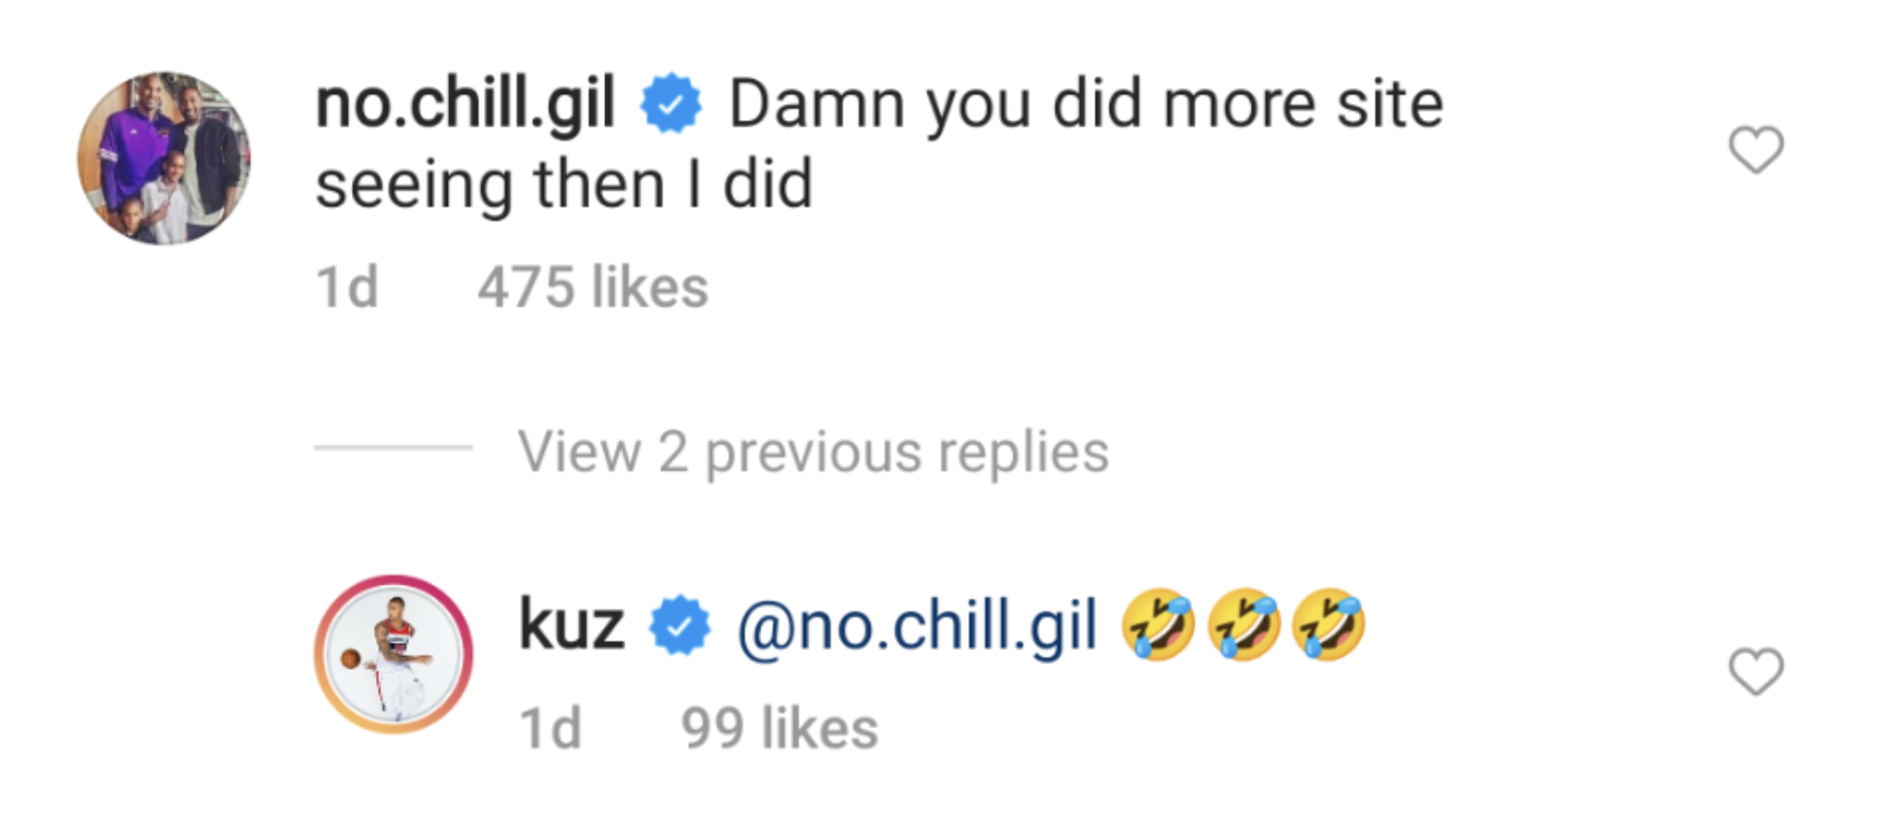Show who gave the 475 likes
1892x836 pixels.
(592, 286)
